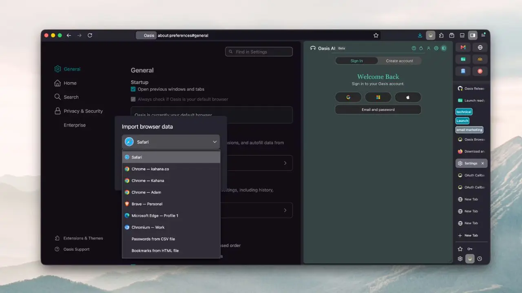This screenshot has width=522, height=293.
Task: Choose Microsoft Edge — Profile 1
Action: click(x=171, y=216)
